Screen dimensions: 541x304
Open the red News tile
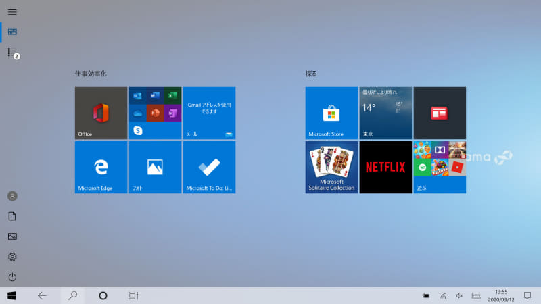[440, 113]
